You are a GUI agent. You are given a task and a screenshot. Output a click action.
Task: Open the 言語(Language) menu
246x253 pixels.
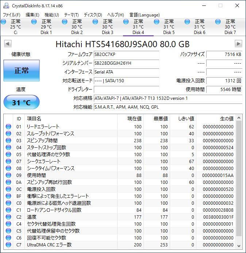[145, 15]
